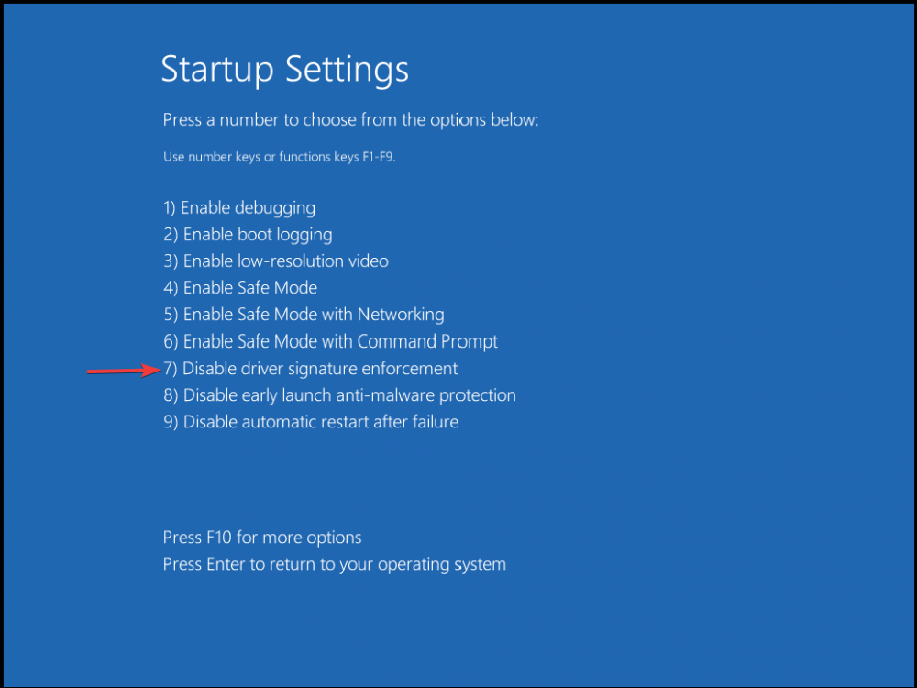This screenshot has width=917, height=688.
Task: Click the 8) number before anti-malware option
Action: click(x=171, y=395)
